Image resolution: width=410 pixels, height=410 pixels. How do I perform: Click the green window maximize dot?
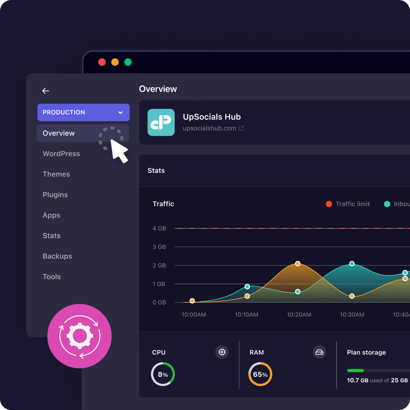[x=128, y=62]
